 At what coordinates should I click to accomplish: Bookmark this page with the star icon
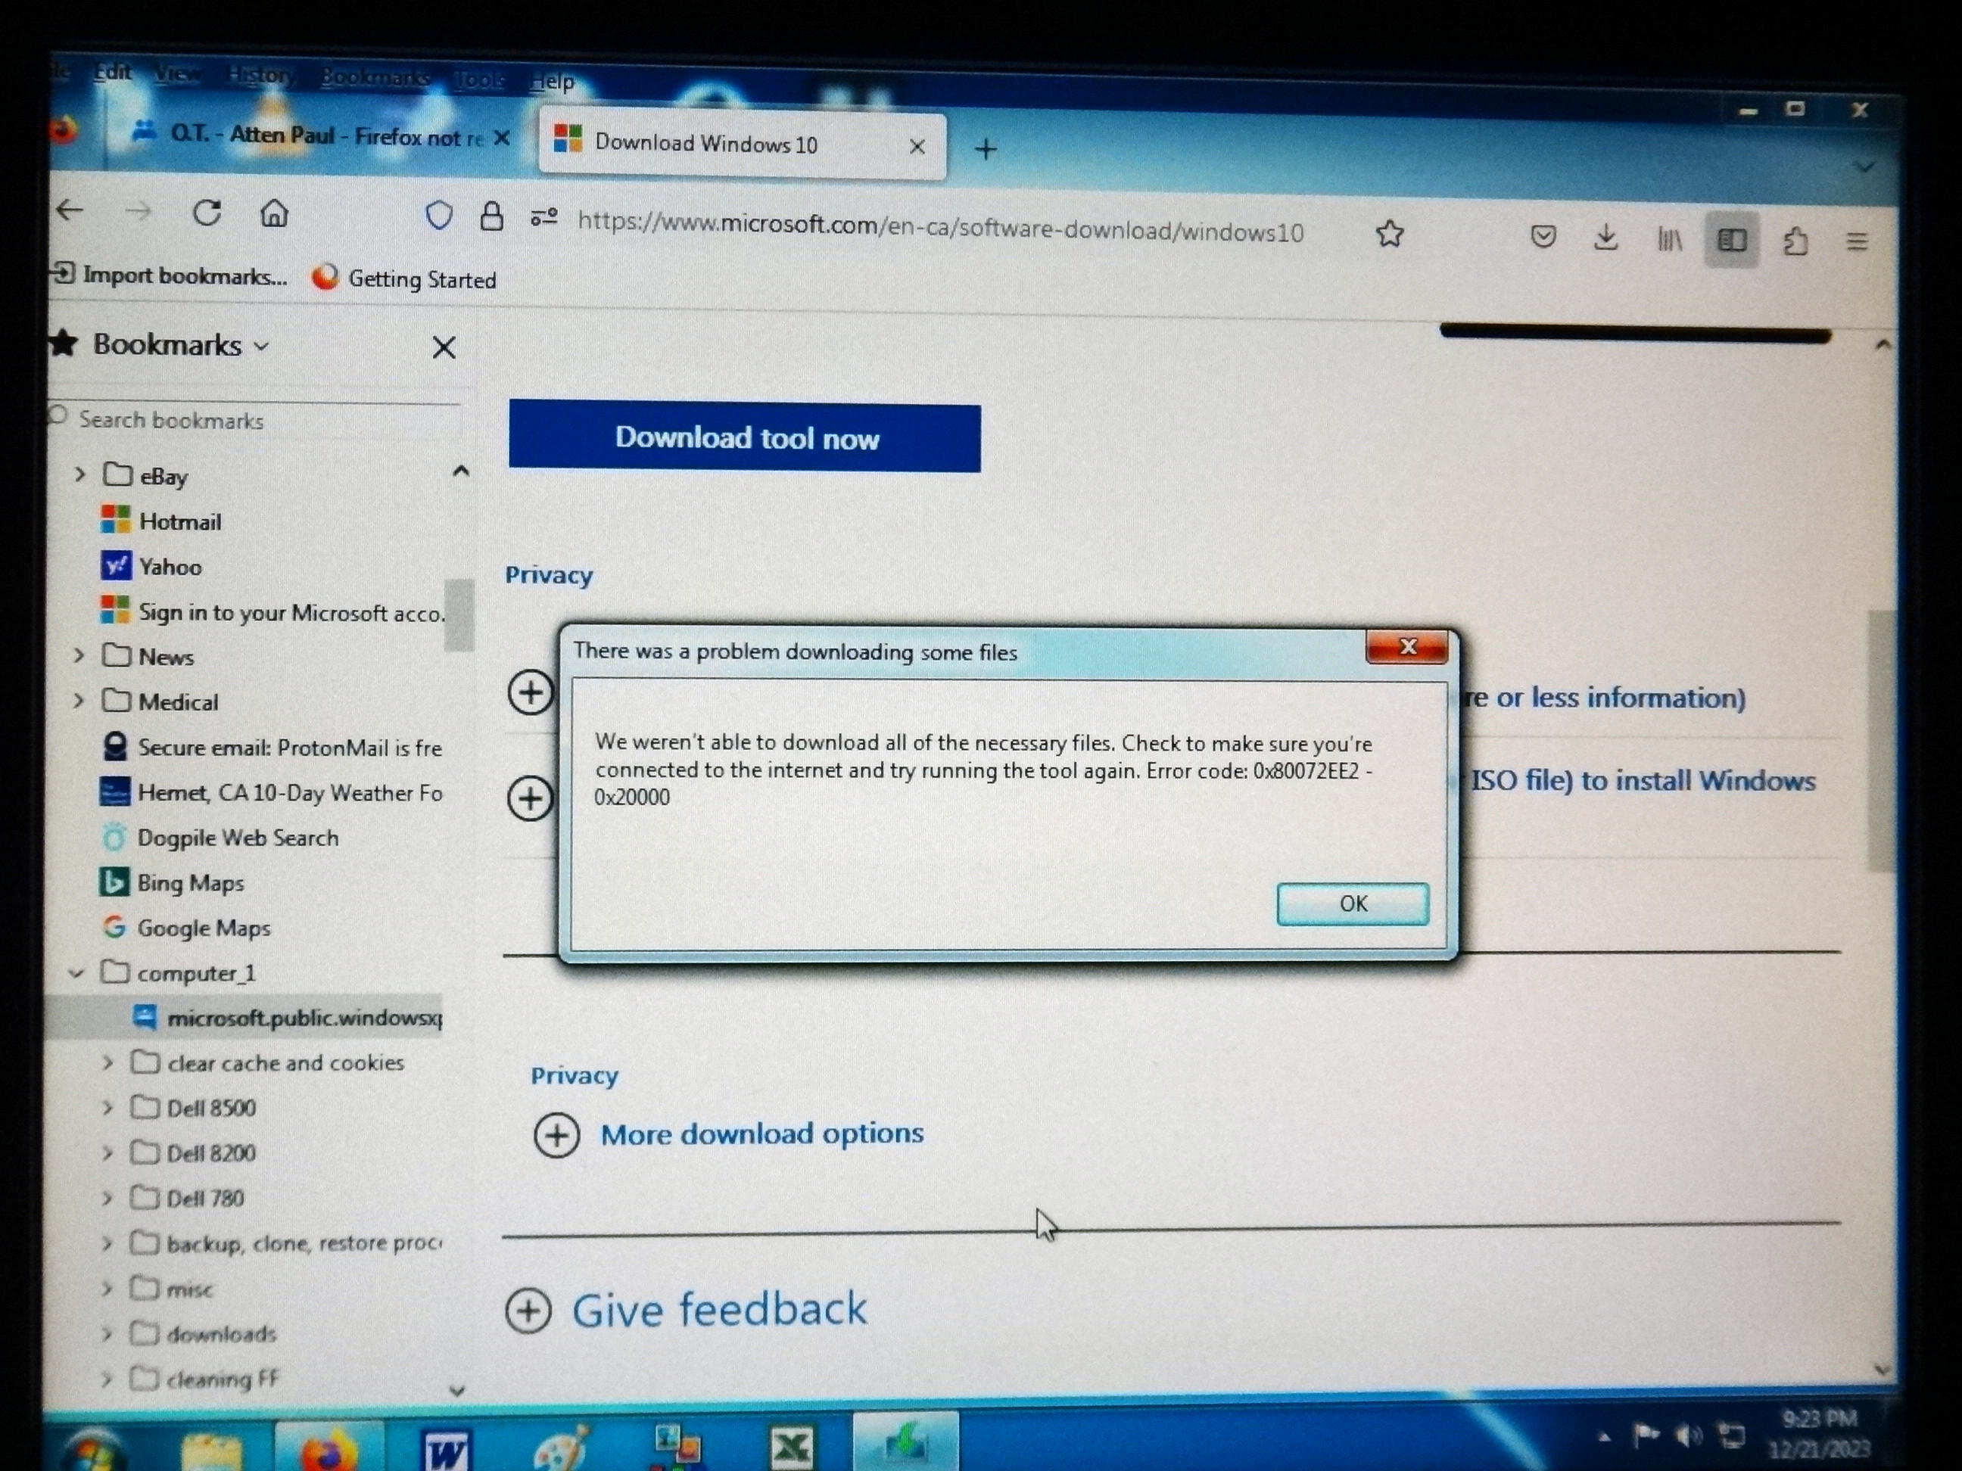click(1389, 234)
